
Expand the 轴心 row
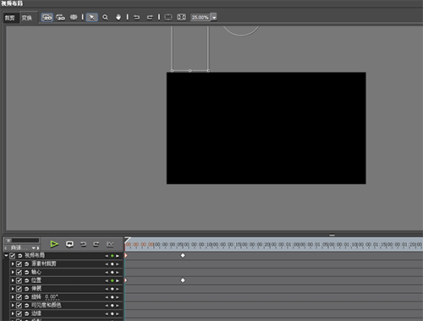tap(13, 272)
